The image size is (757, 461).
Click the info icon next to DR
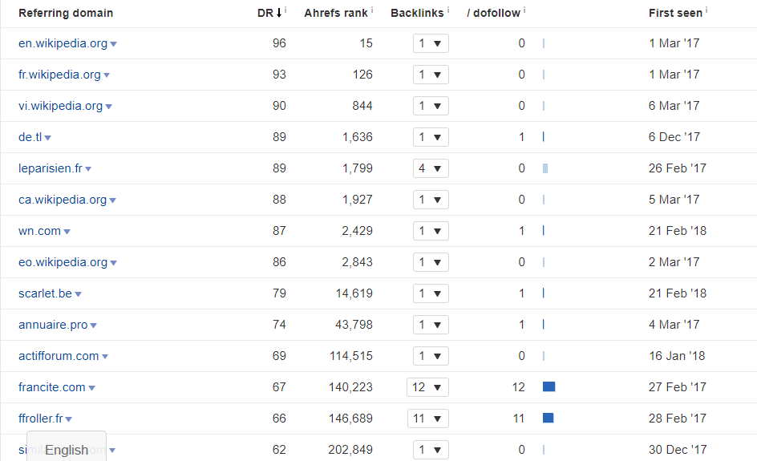[x=285, y=10]
